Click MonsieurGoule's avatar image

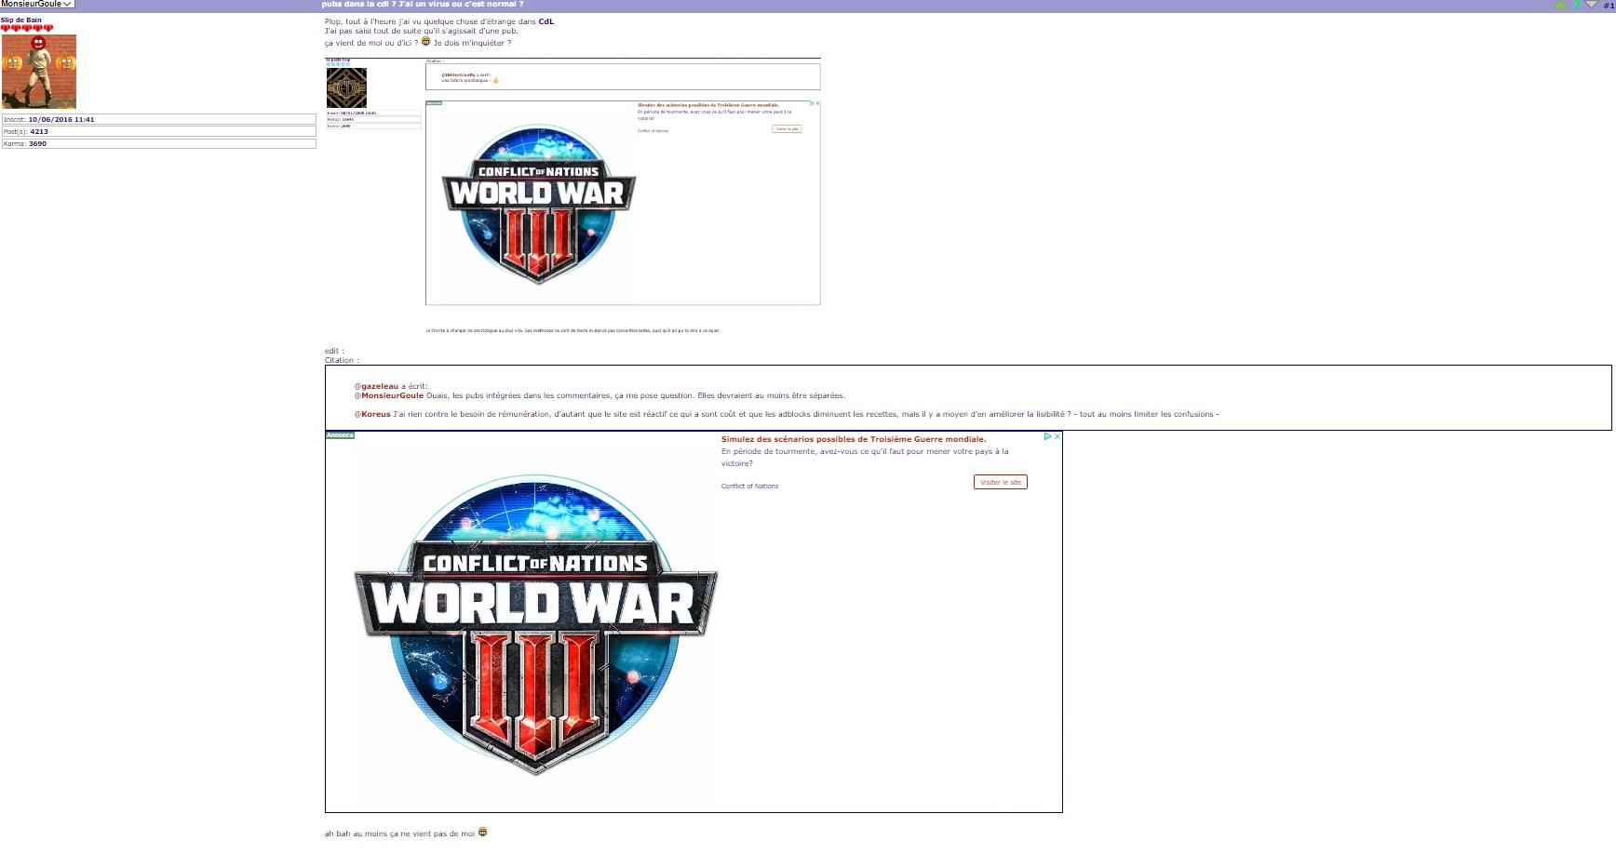point(39,72)
